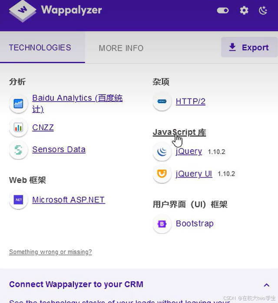This screenshot has height=303, width=278.
Task: Open the Sensors Data link
Action: (59, 150)
